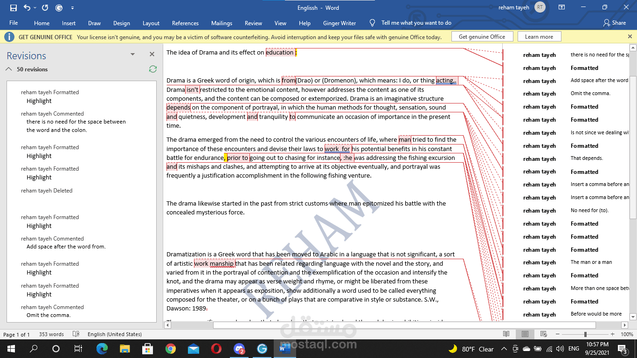The image size is (637, 358).
Task: Open the 'No need for (to).' comment
Action: tap(589, 210)
